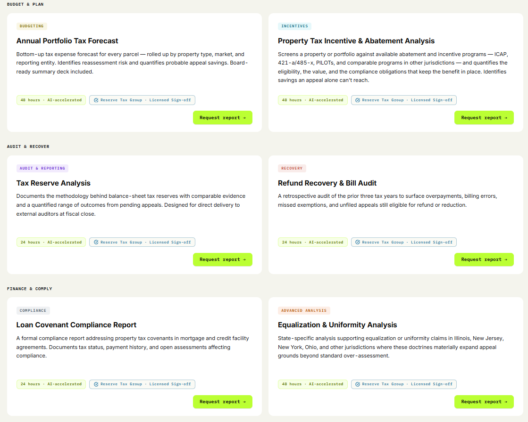The image size is (528, 422).
Task: Open the Equalization & Uniformity Analysis title
Action: tap(337, 325)
